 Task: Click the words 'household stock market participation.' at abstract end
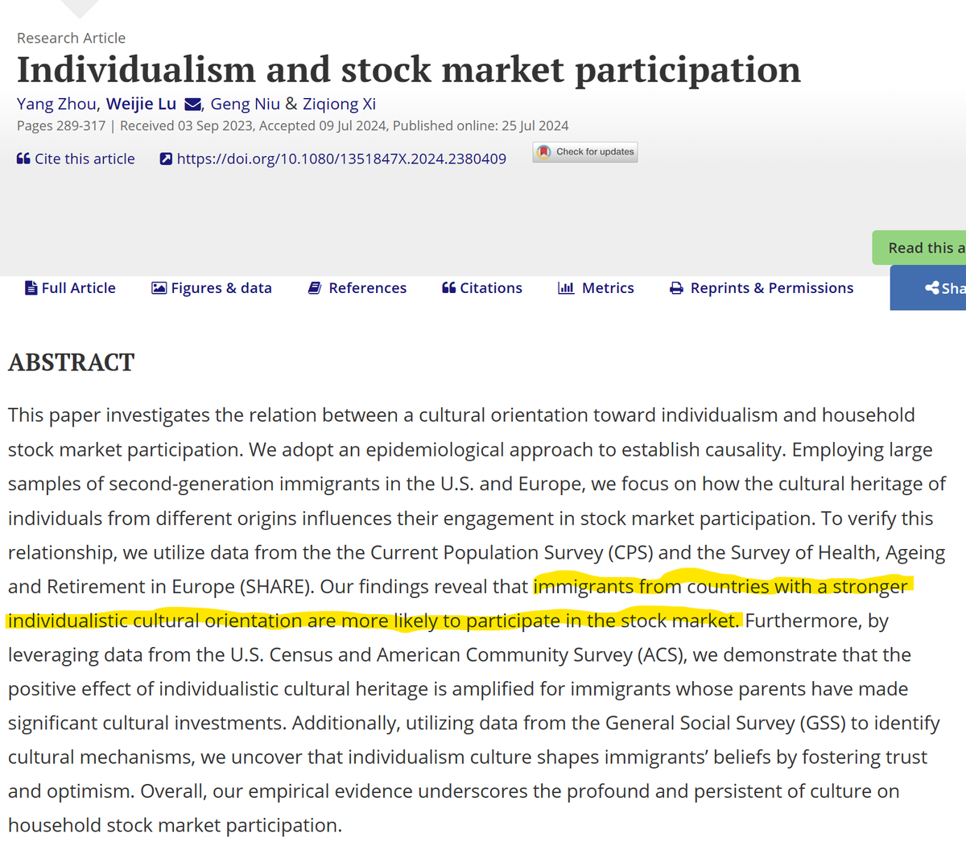tap(175, 826)
